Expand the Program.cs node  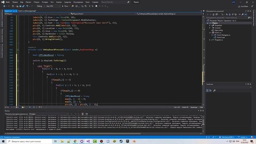210,40
